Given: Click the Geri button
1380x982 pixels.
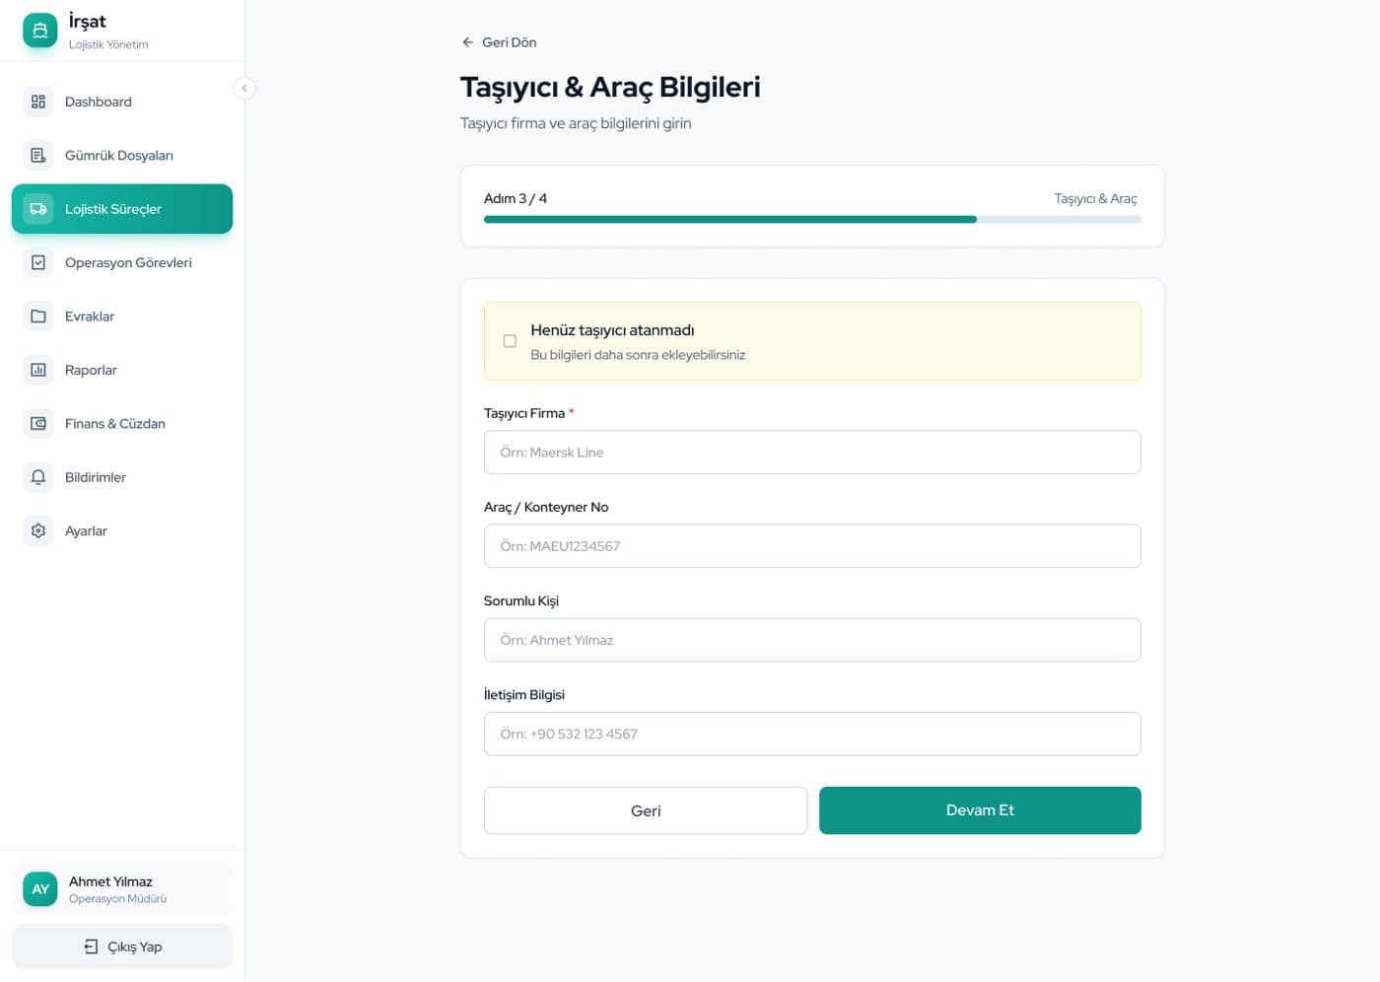Looking at the screenshot, I should point(646,810).
